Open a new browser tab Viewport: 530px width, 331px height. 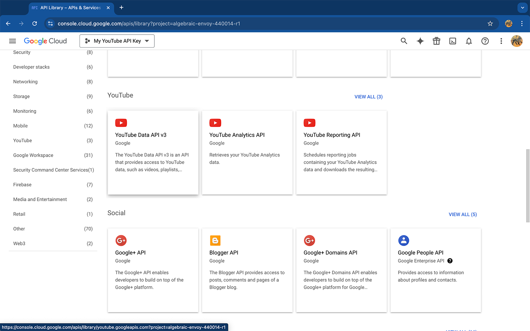tap(121, 7)
